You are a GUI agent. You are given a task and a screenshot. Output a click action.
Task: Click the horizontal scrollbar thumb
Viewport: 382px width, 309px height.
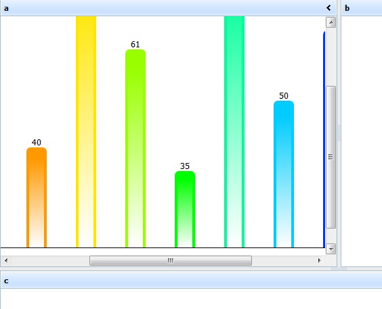tap(171, 260)
